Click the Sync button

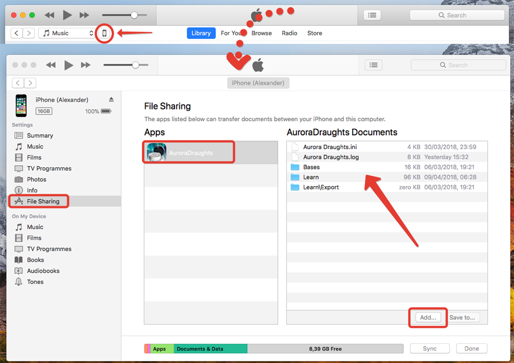[x=430, y=349]
